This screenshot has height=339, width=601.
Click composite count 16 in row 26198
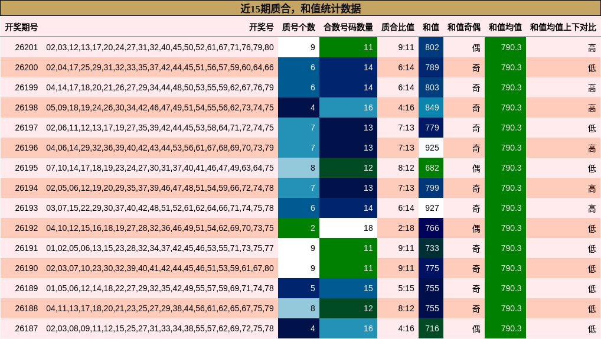348,107
